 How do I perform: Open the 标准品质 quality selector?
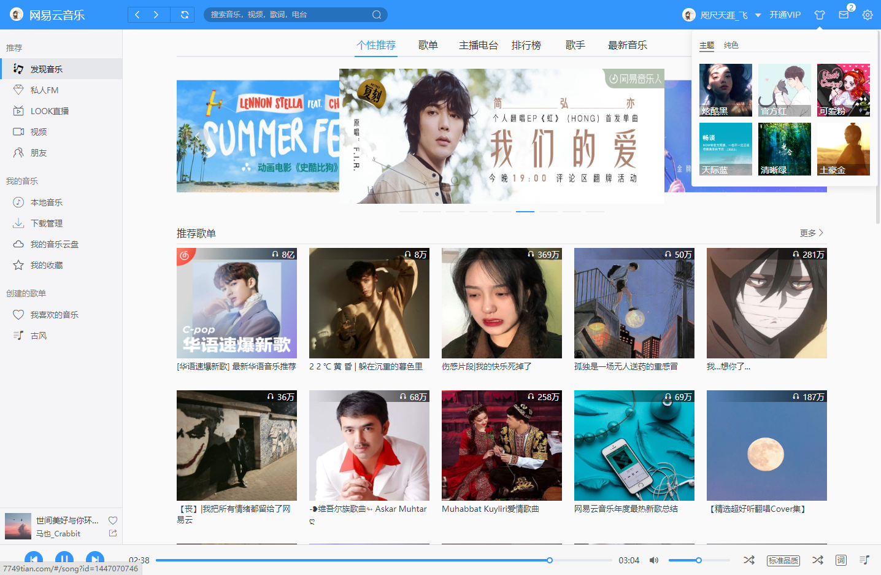click(x=783, y=560)
